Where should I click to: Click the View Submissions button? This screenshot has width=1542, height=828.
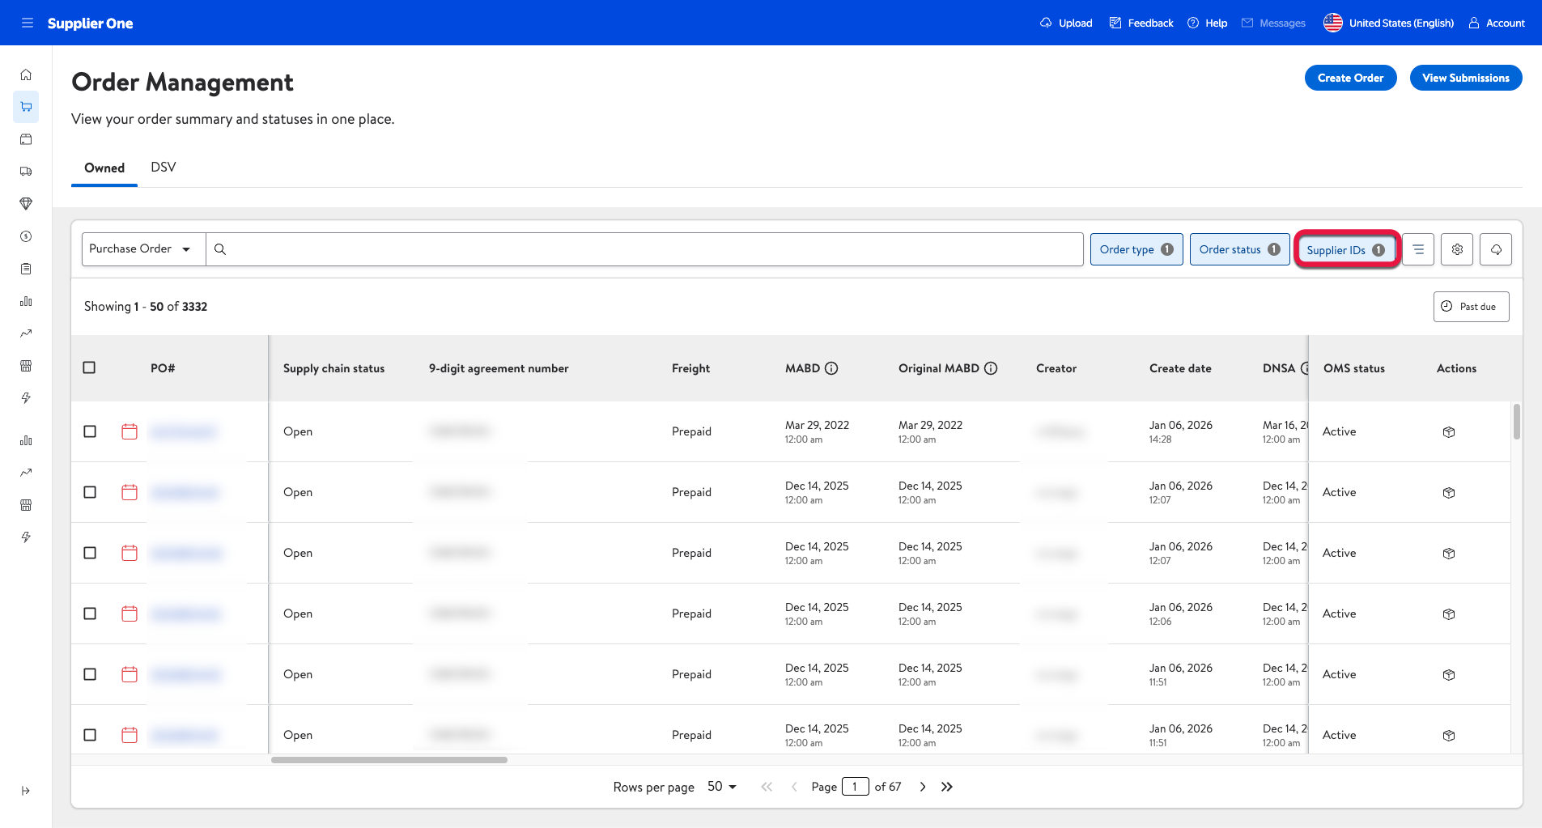tap(1465, 78)
